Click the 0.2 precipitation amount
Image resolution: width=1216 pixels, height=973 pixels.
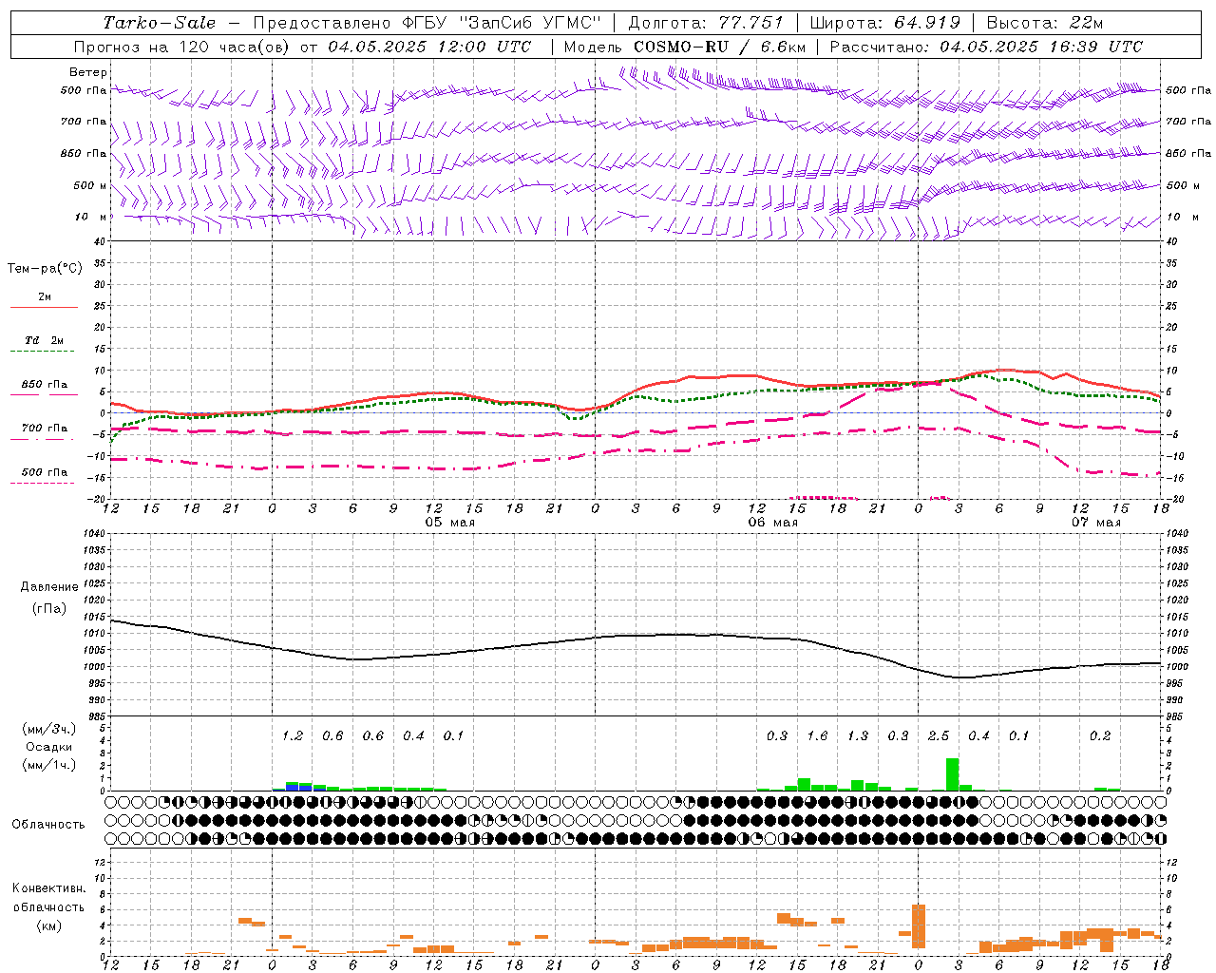[x=1100, y=736]
